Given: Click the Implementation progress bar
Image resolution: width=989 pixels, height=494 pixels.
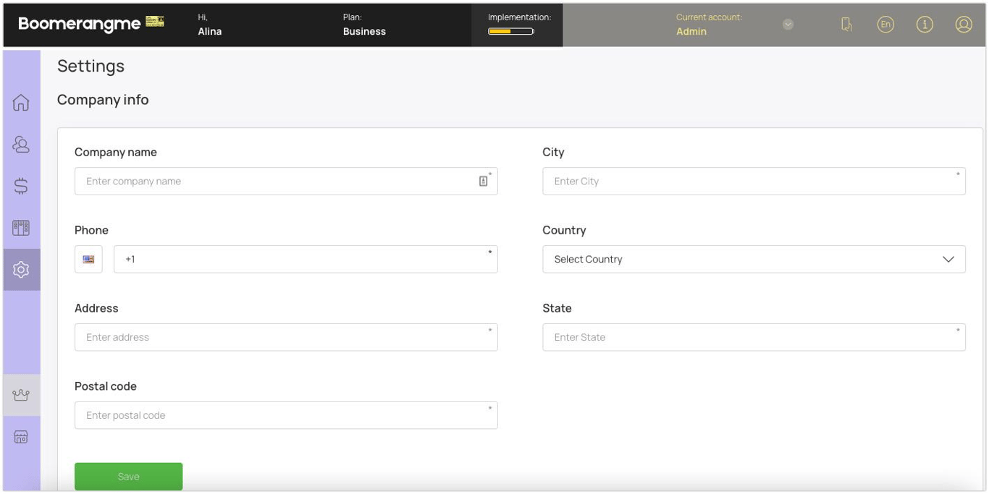Looking at the screenshot, I should coord(511,32).
